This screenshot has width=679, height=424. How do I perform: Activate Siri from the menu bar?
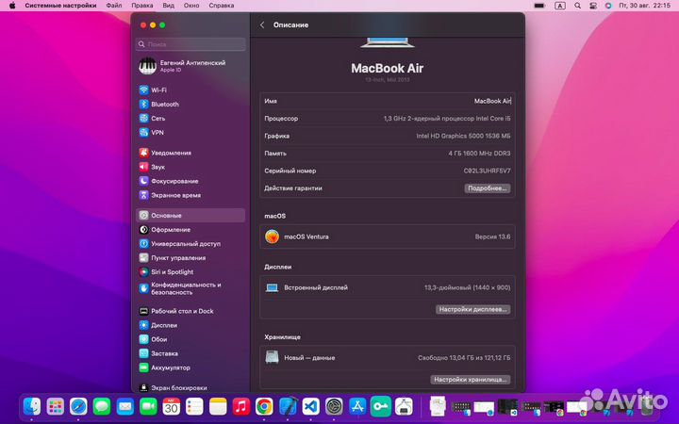coord(608,6)
